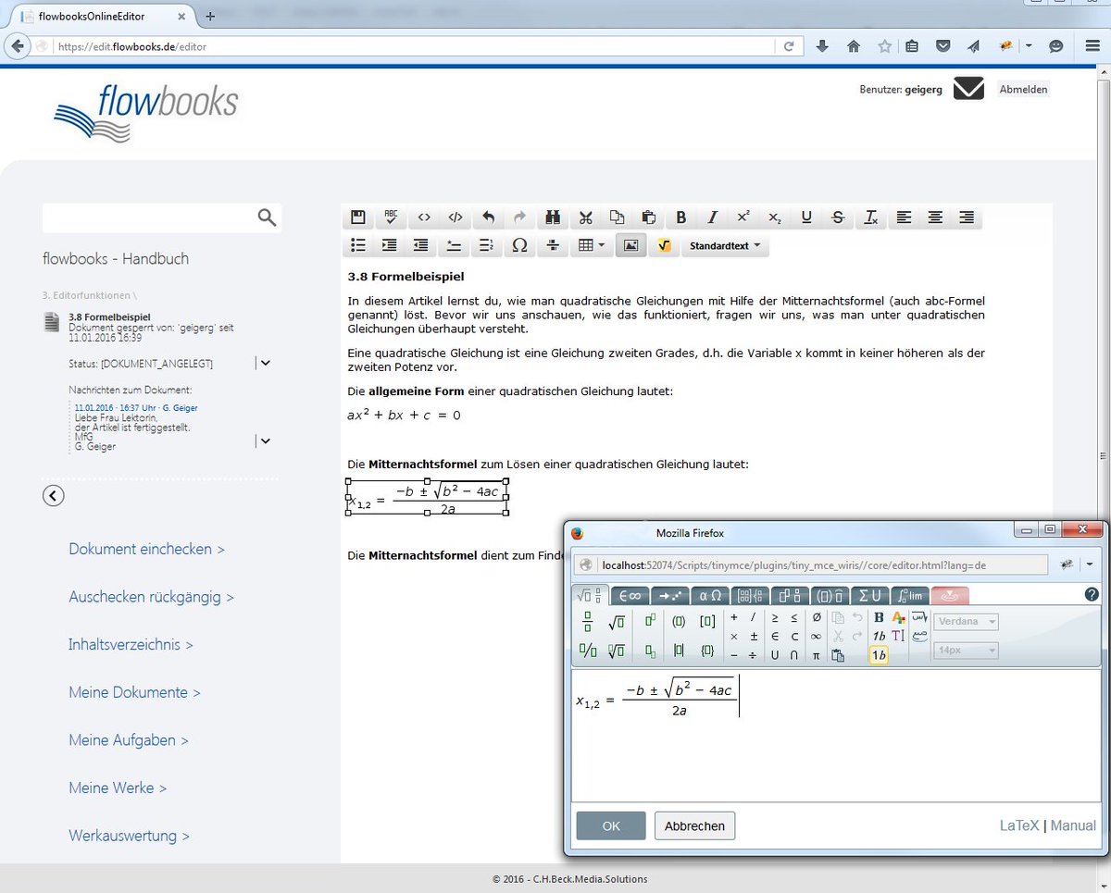1111x893 pixels.
Task: Open the sum and union big operators tab
Action: click(x=869, y=595)
